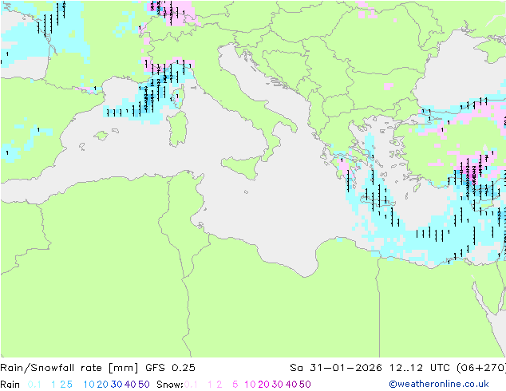Viewport: 506px width, 391px height.
Task: Select the Rain legend 0.1 value
Action: click(x=34, y=385)
